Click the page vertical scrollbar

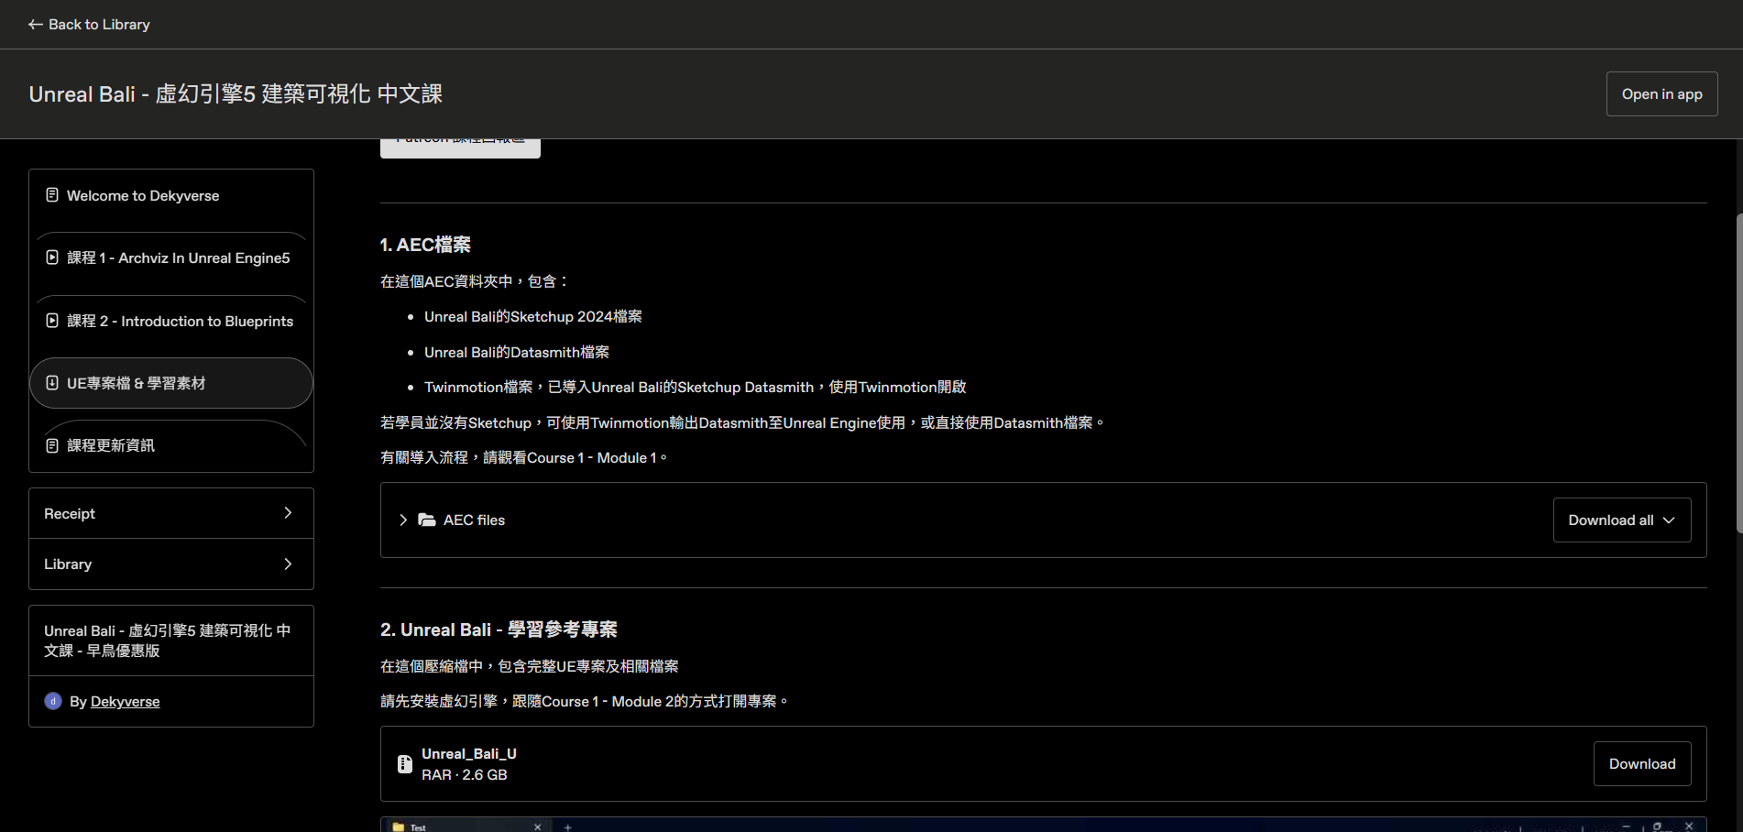point(1739,373)
